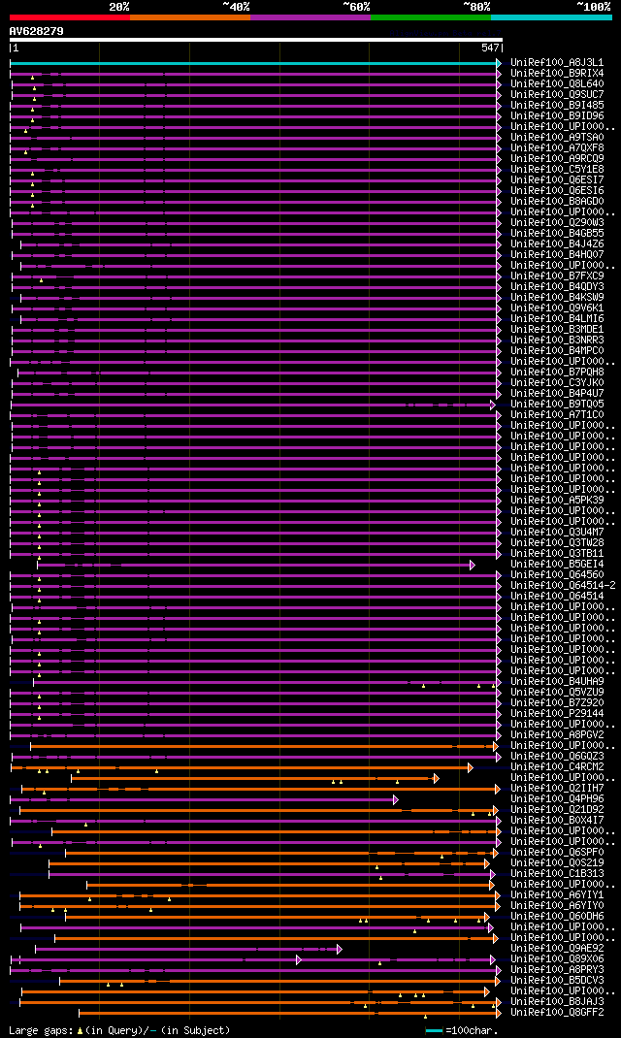Click the UniRef100_B3MDE1 hit name

[x=557, y=330]
